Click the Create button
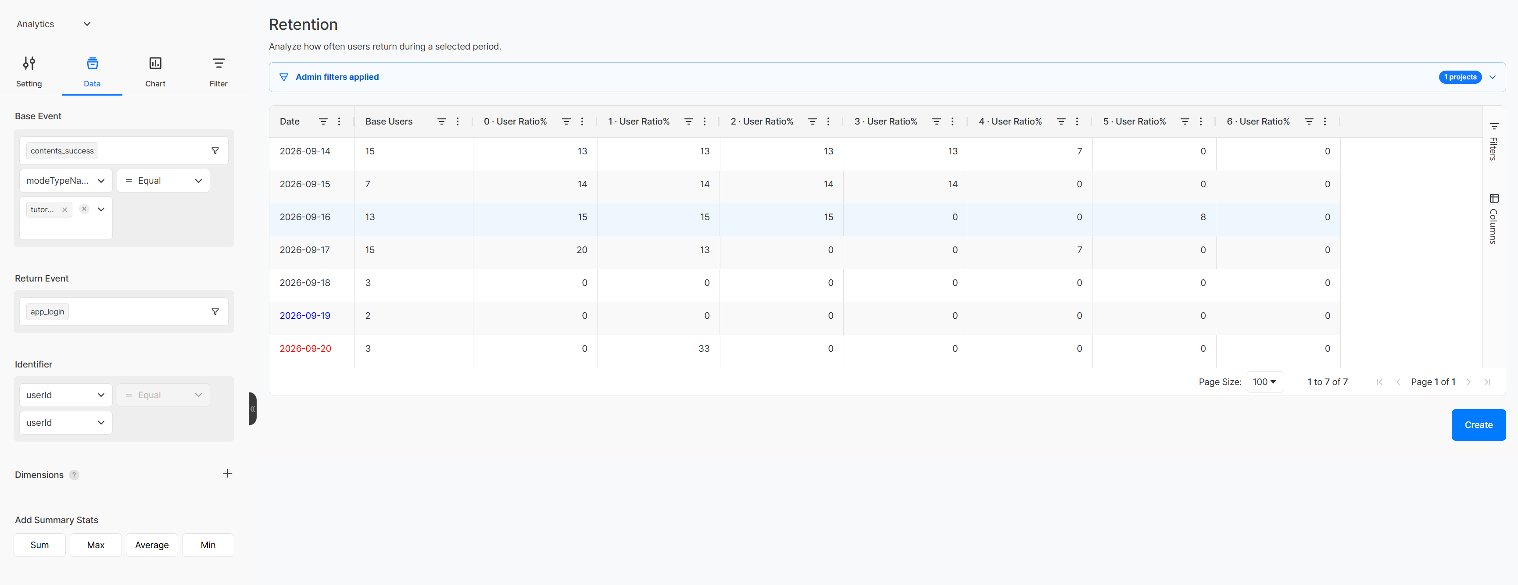Viewport: 1518px width, 585px height. click(x=1478, y=425)
